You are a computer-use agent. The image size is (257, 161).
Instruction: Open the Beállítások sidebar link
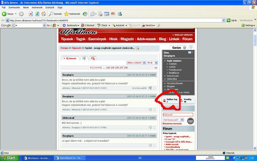tap(174, 73)
